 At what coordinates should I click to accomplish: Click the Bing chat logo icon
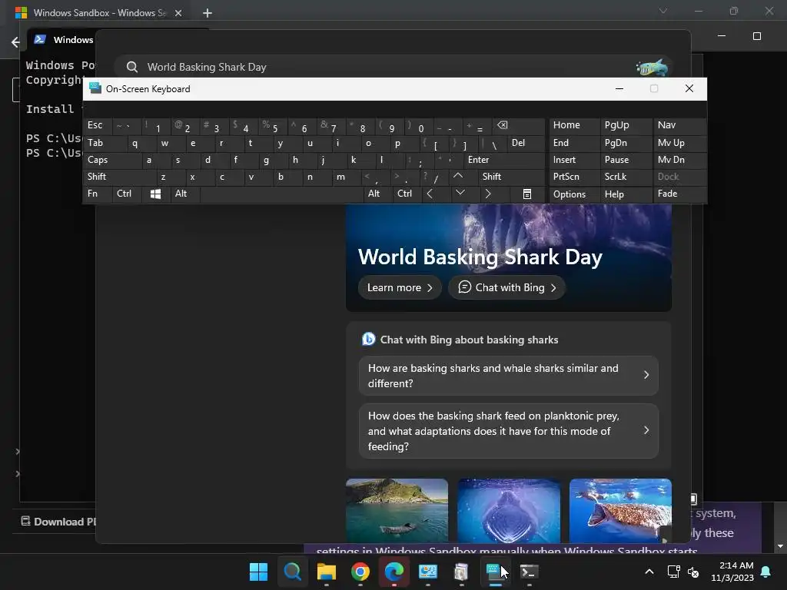coord(369,339)
